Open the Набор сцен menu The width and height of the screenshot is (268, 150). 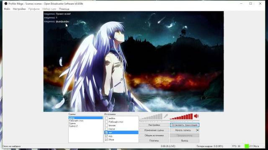pyautogui.click(x=49, y=9)
